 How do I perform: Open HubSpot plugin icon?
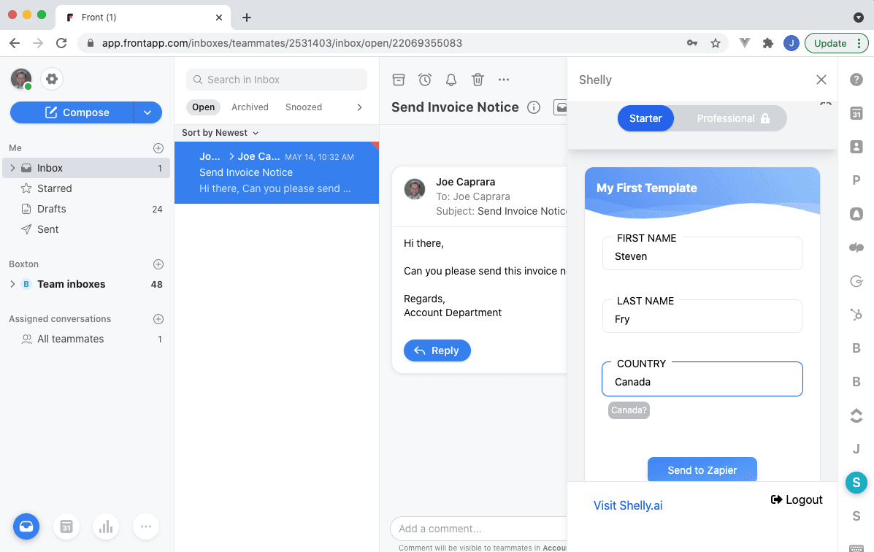coord(856,315)
